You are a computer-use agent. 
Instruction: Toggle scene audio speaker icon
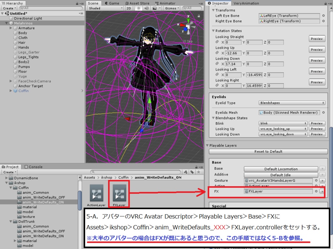coord(146,8)
